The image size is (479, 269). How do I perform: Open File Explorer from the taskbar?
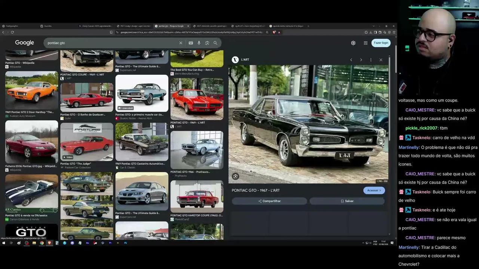pos(34,243)
